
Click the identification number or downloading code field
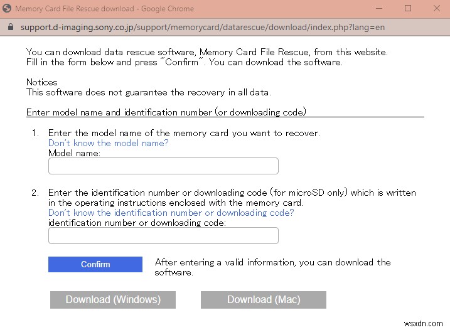click(x=163, y=235)
